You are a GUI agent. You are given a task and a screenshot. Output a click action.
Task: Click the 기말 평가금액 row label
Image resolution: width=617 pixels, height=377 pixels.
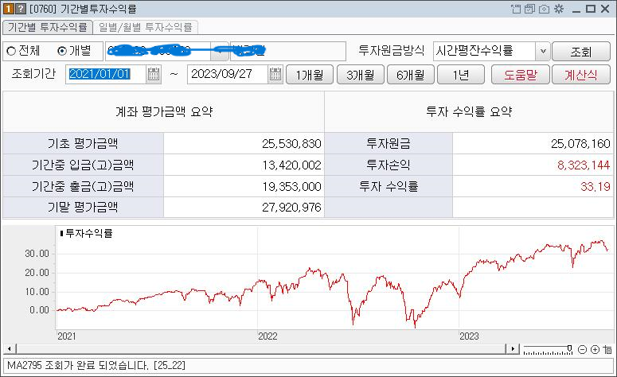point(83,208)
